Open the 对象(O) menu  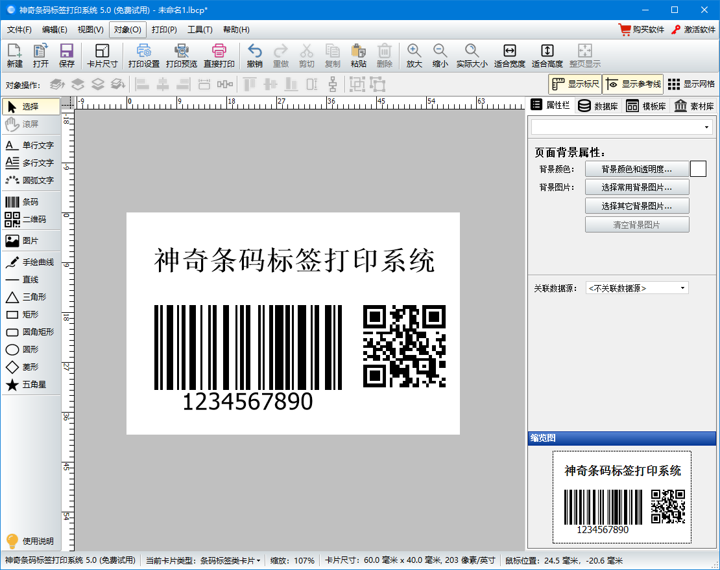(x=128, y=30)
